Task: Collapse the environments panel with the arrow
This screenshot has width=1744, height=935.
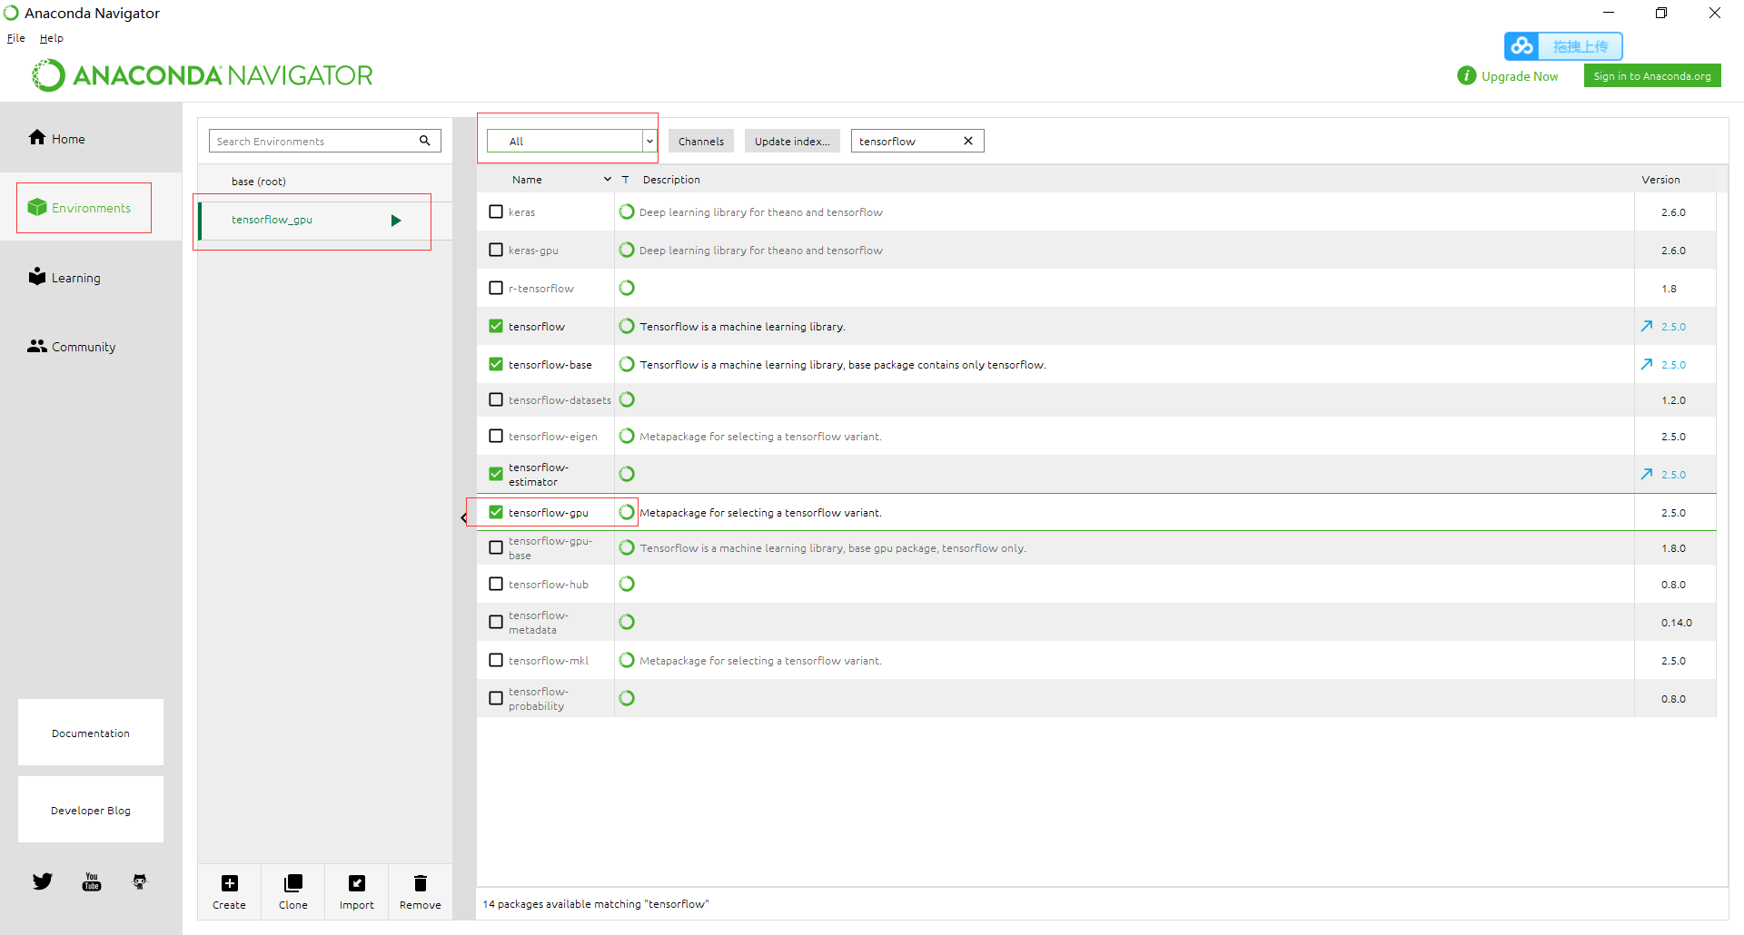Action: (x=464, y=517)
